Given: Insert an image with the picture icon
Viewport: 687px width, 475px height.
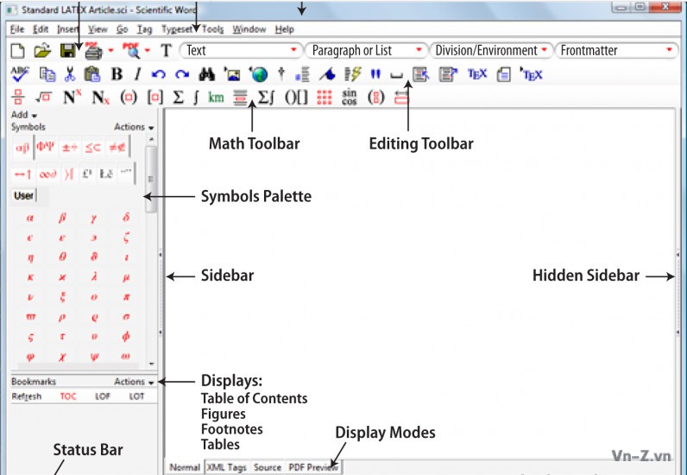Looking at the screenshot, I should (232, 74).
